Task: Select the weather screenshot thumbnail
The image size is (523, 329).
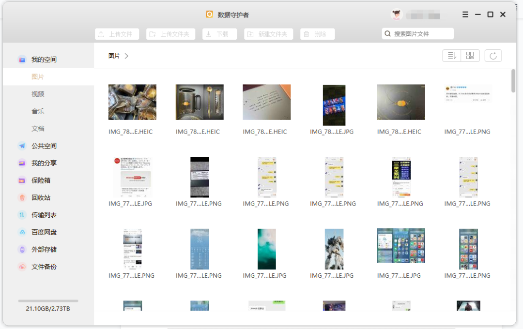Action: pyautogui.click(x=200, y=249)
